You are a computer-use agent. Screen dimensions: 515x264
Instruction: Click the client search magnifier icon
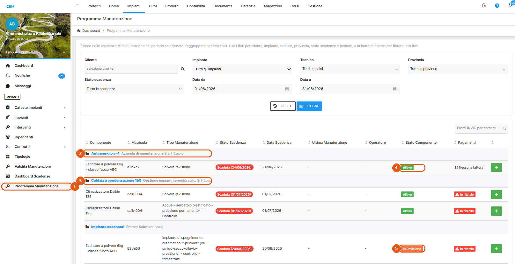(183, 69)
